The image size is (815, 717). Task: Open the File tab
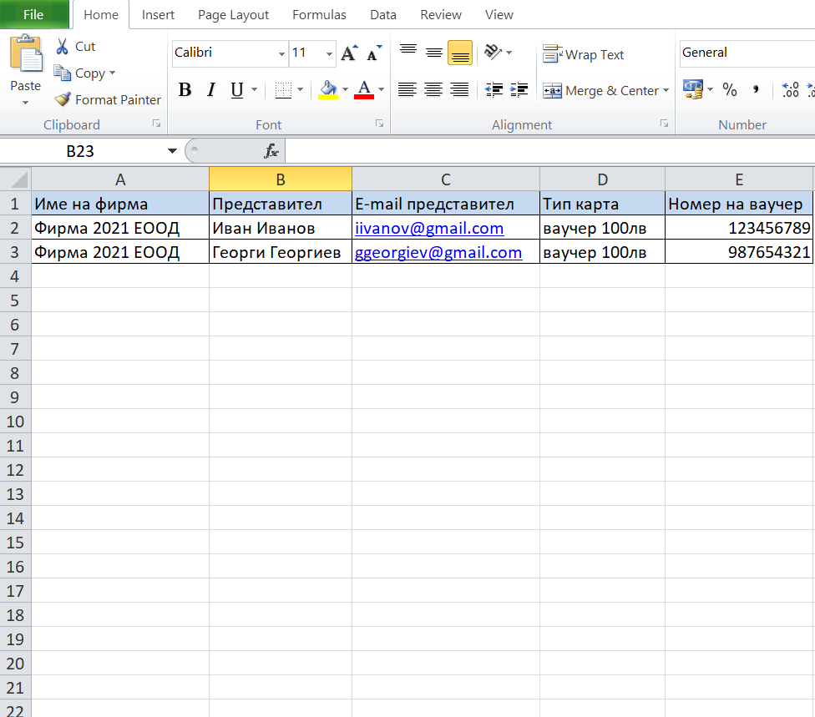click(33, 14)
